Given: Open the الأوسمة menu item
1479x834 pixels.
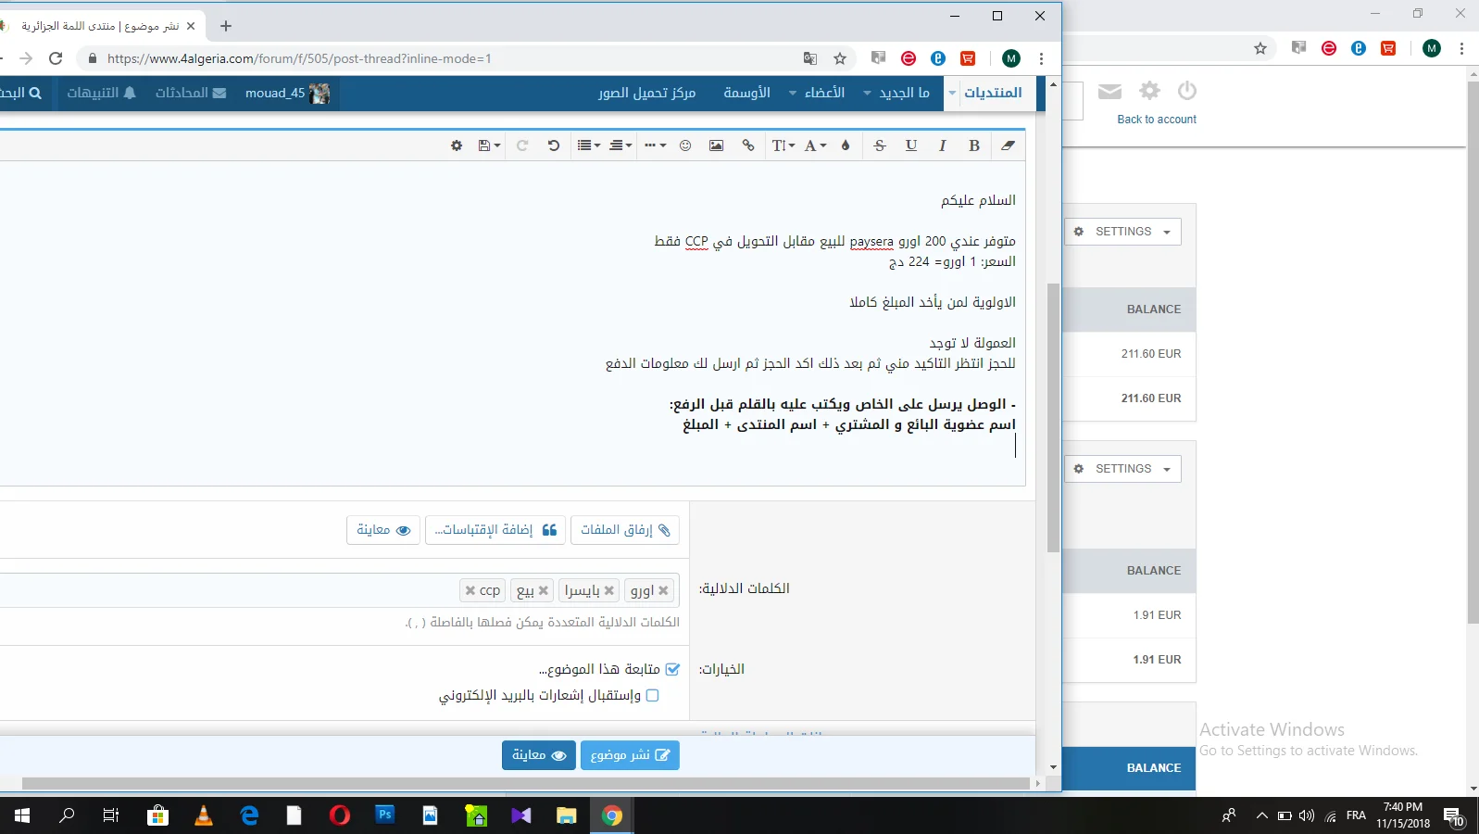Looking at the screenshot, I should (x=746, y=93).
